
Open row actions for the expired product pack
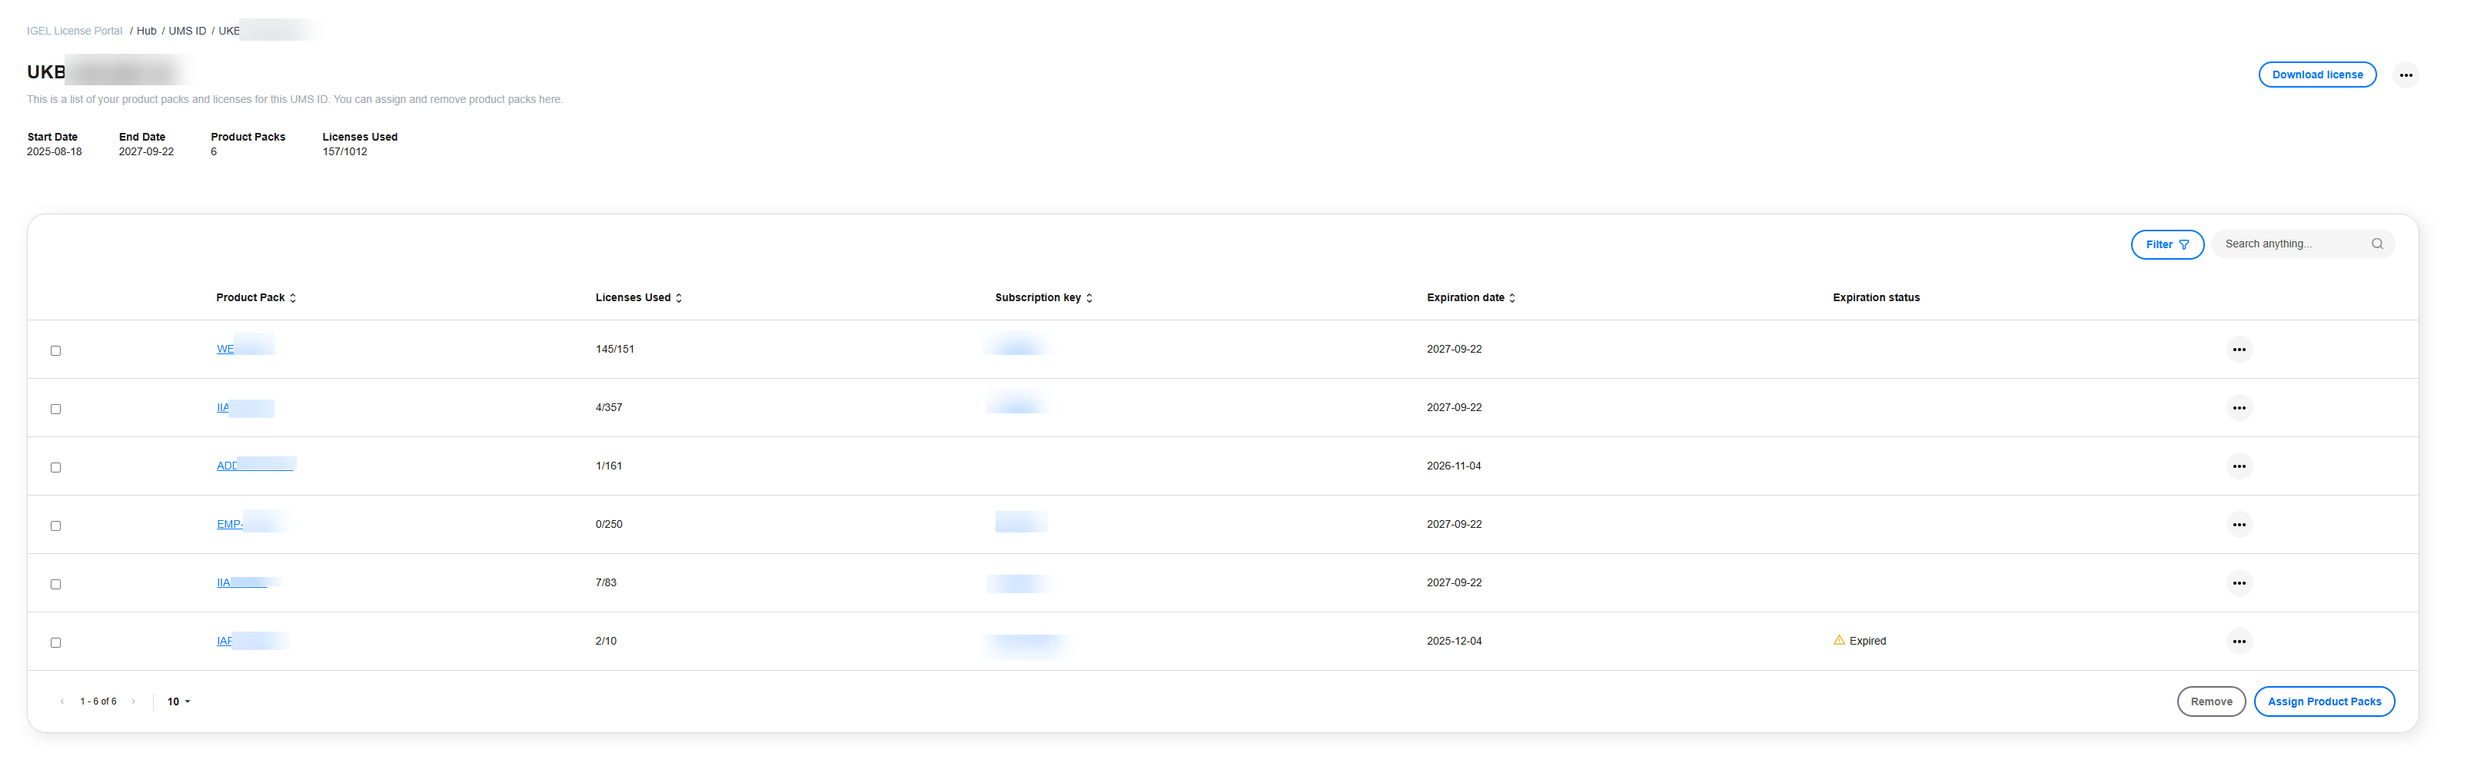[x=2239, y=641]
